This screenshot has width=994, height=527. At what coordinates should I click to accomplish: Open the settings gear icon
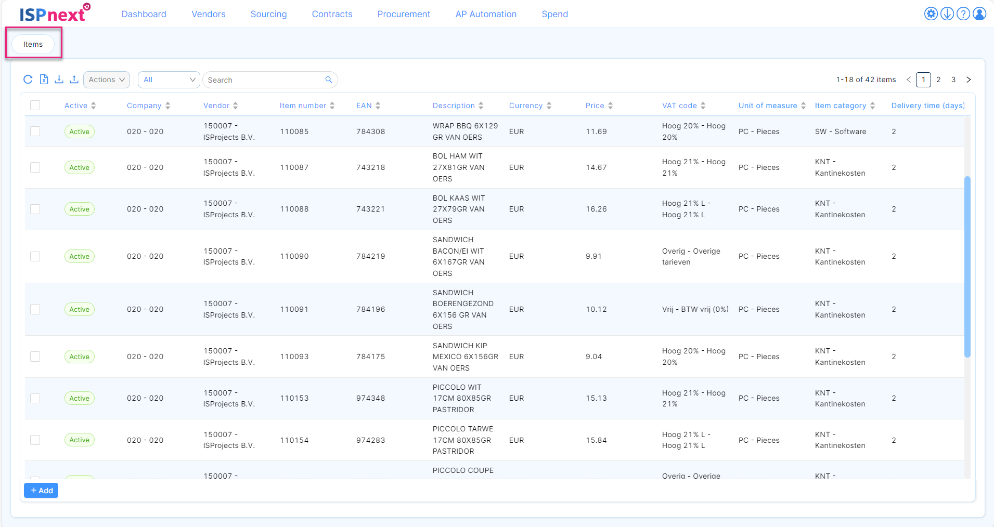coord(931,14)
